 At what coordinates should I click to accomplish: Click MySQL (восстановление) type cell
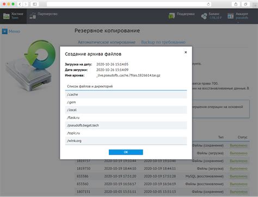click(x=205, y=176)
